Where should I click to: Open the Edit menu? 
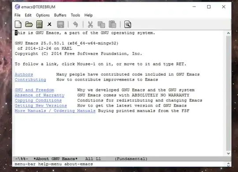28,15
